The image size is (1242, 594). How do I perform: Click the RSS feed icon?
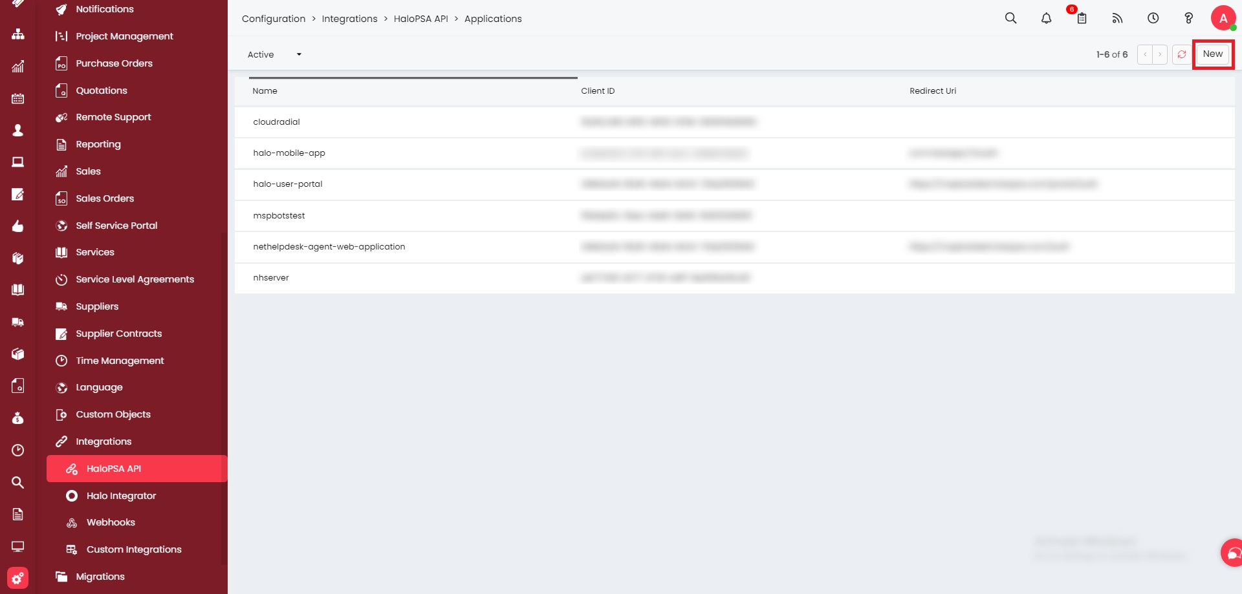(x=1117, y=18)
